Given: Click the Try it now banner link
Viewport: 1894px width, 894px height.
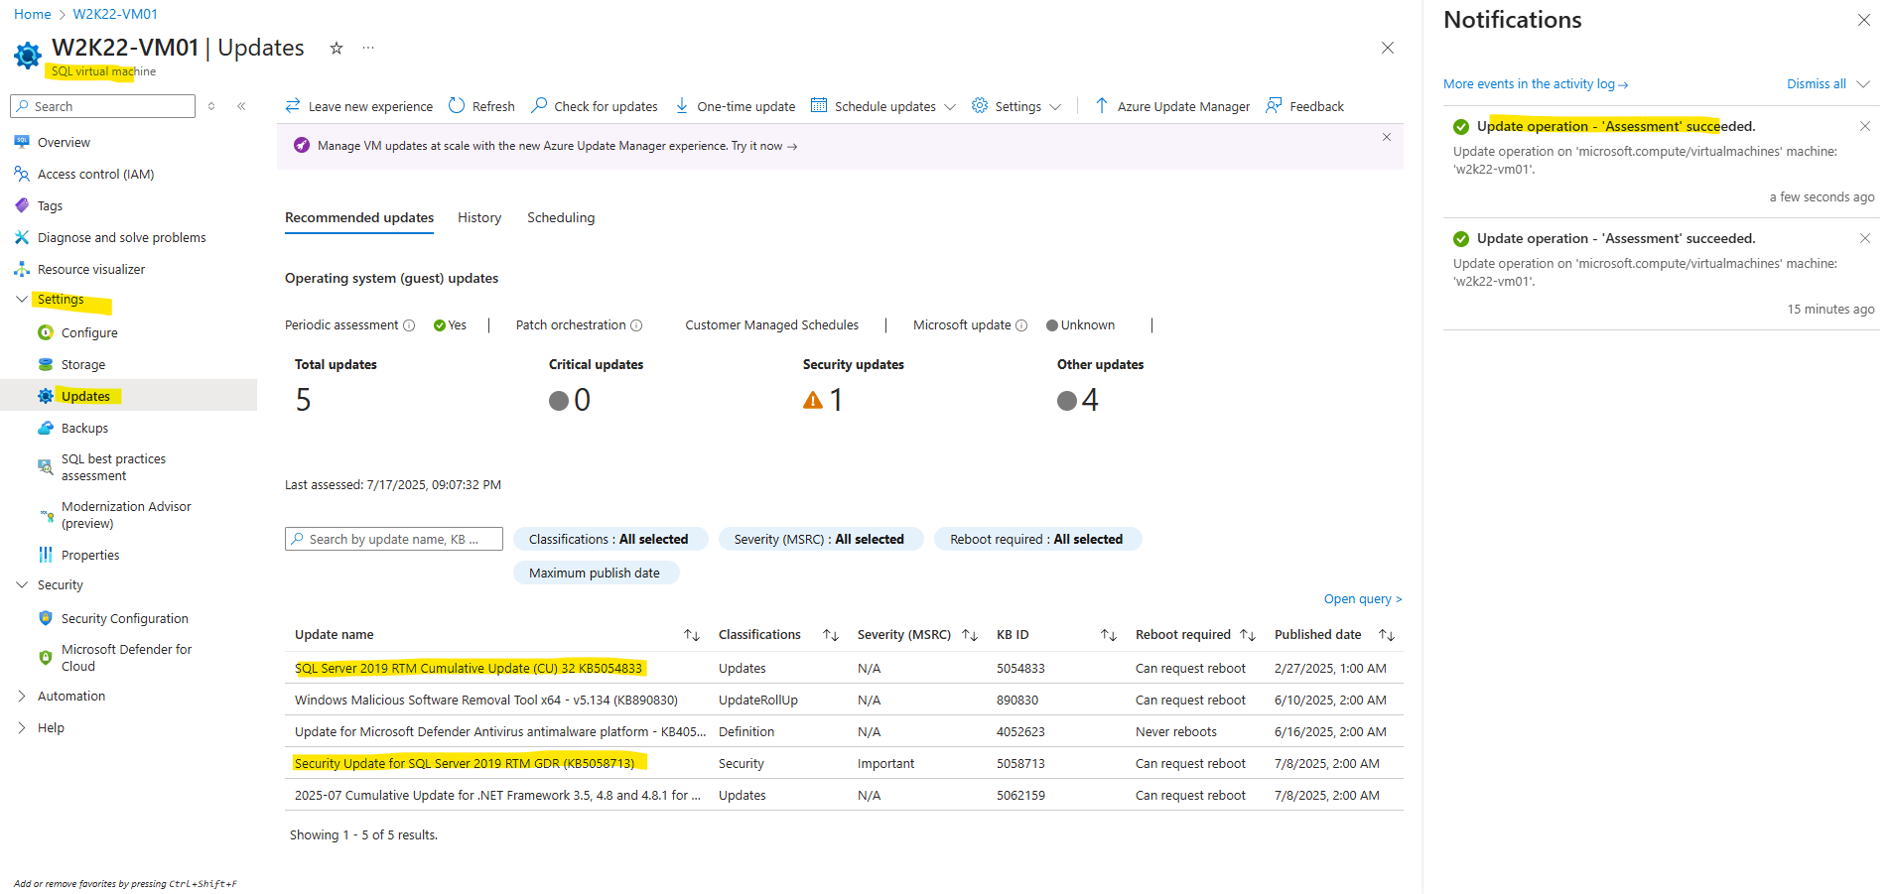Looking at the screenshot, I should click(764, 146).
